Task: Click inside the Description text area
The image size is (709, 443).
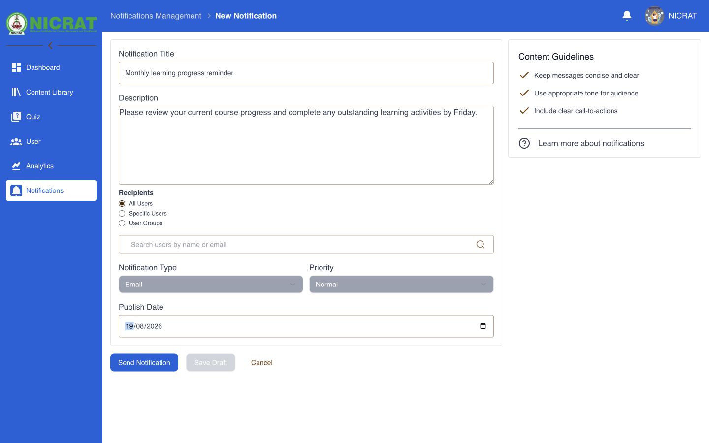Action: (306, 145)
